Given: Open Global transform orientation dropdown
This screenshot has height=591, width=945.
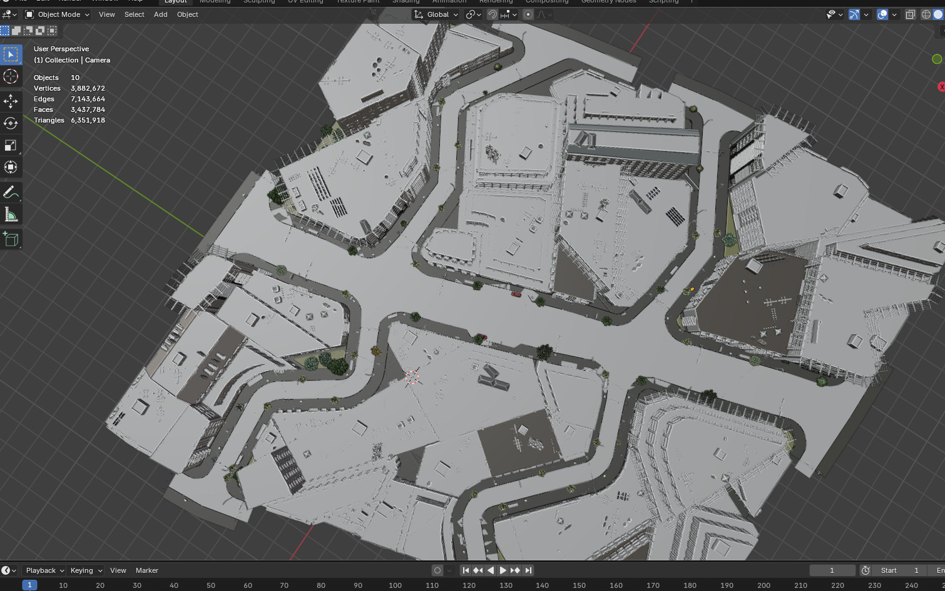Looking at the screenshot, I should tap(436, 14).
